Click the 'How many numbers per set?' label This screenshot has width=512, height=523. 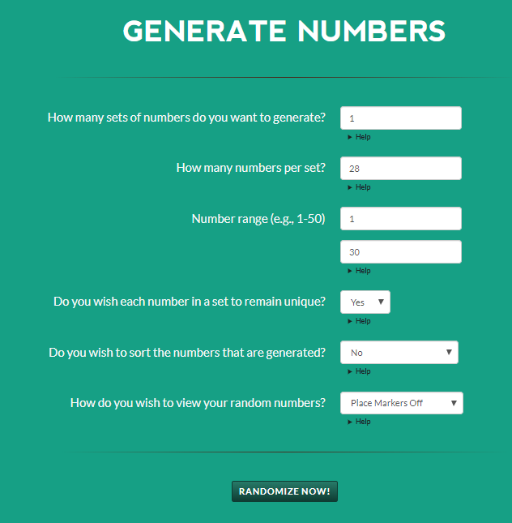tap(250, 168)
